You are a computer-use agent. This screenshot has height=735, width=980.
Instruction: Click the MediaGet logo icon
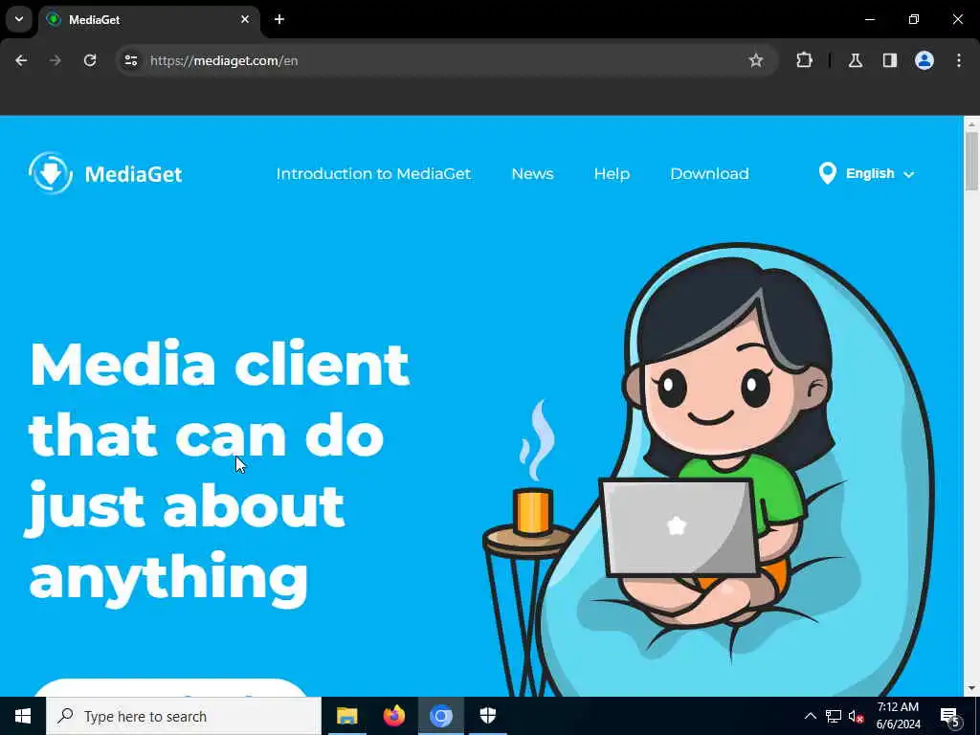coord(51,173)
